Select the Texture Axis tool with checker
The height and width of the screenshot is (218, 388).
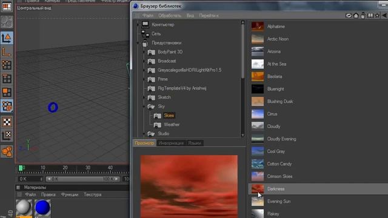tap(7, 136)
